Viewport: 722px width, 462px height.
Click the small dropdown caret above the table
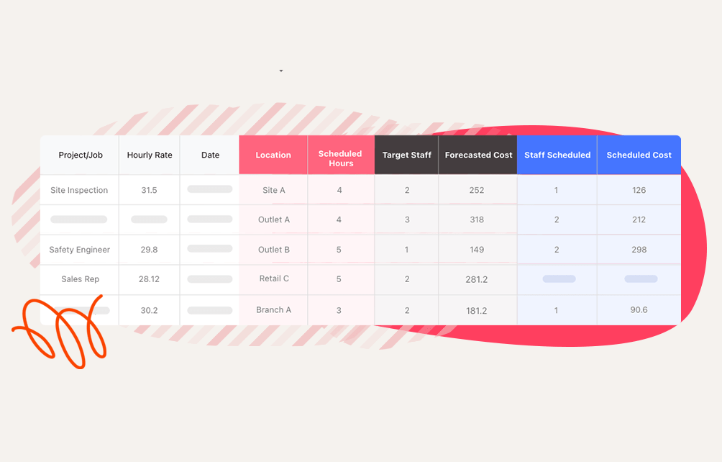281,71
